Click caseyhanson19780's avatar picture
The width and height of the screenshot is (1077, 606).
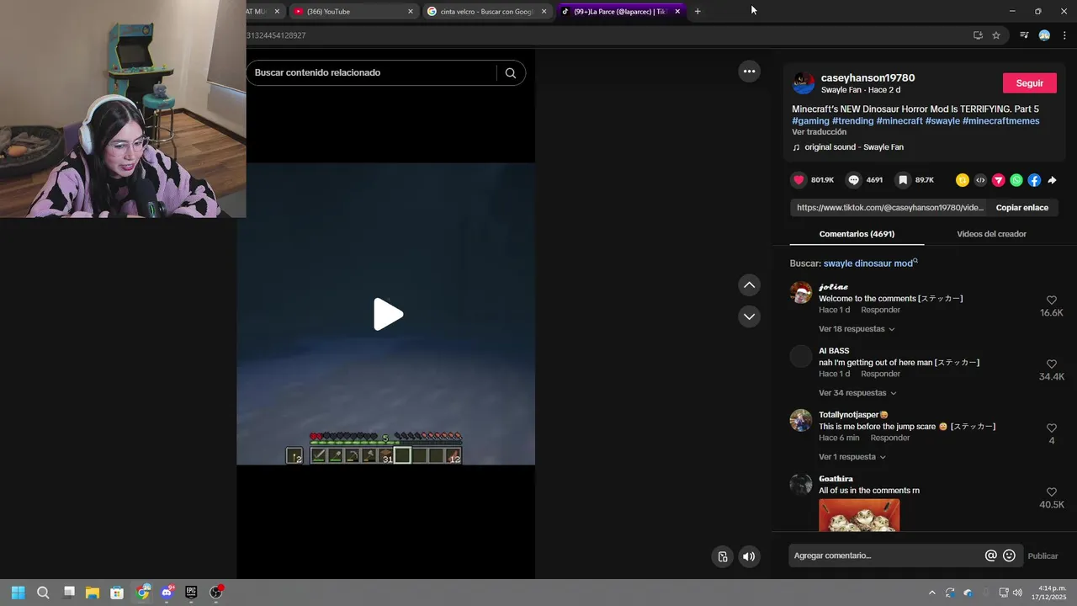click(x=804, y=83)
